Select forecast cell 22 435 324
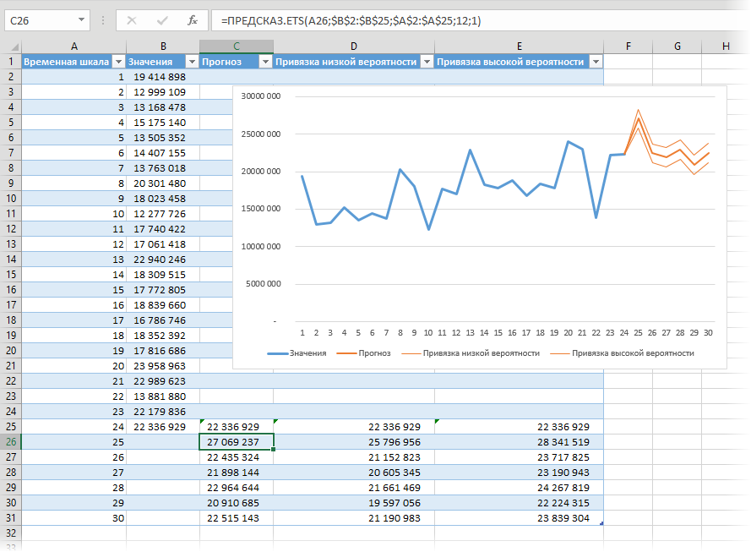751x552 pixels. pos(237,457)
